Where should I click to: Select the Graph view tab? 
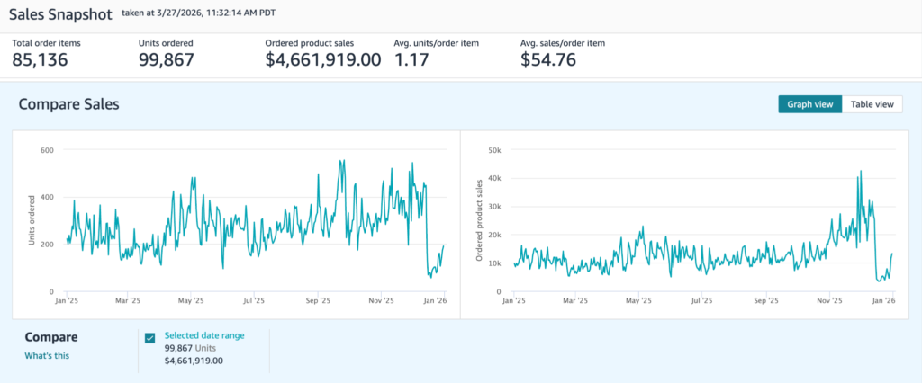810,104
